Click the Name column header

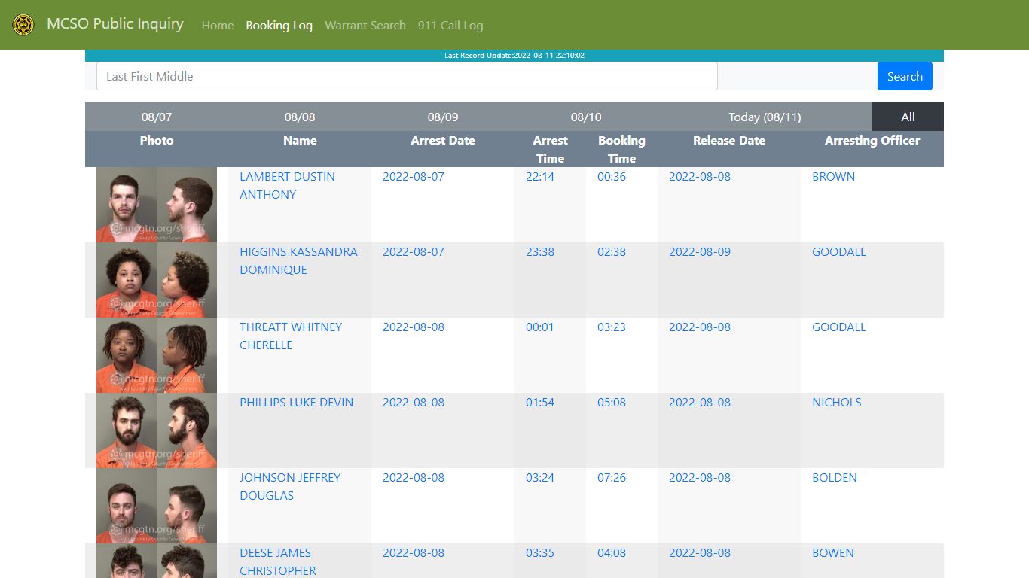(300, 140)
